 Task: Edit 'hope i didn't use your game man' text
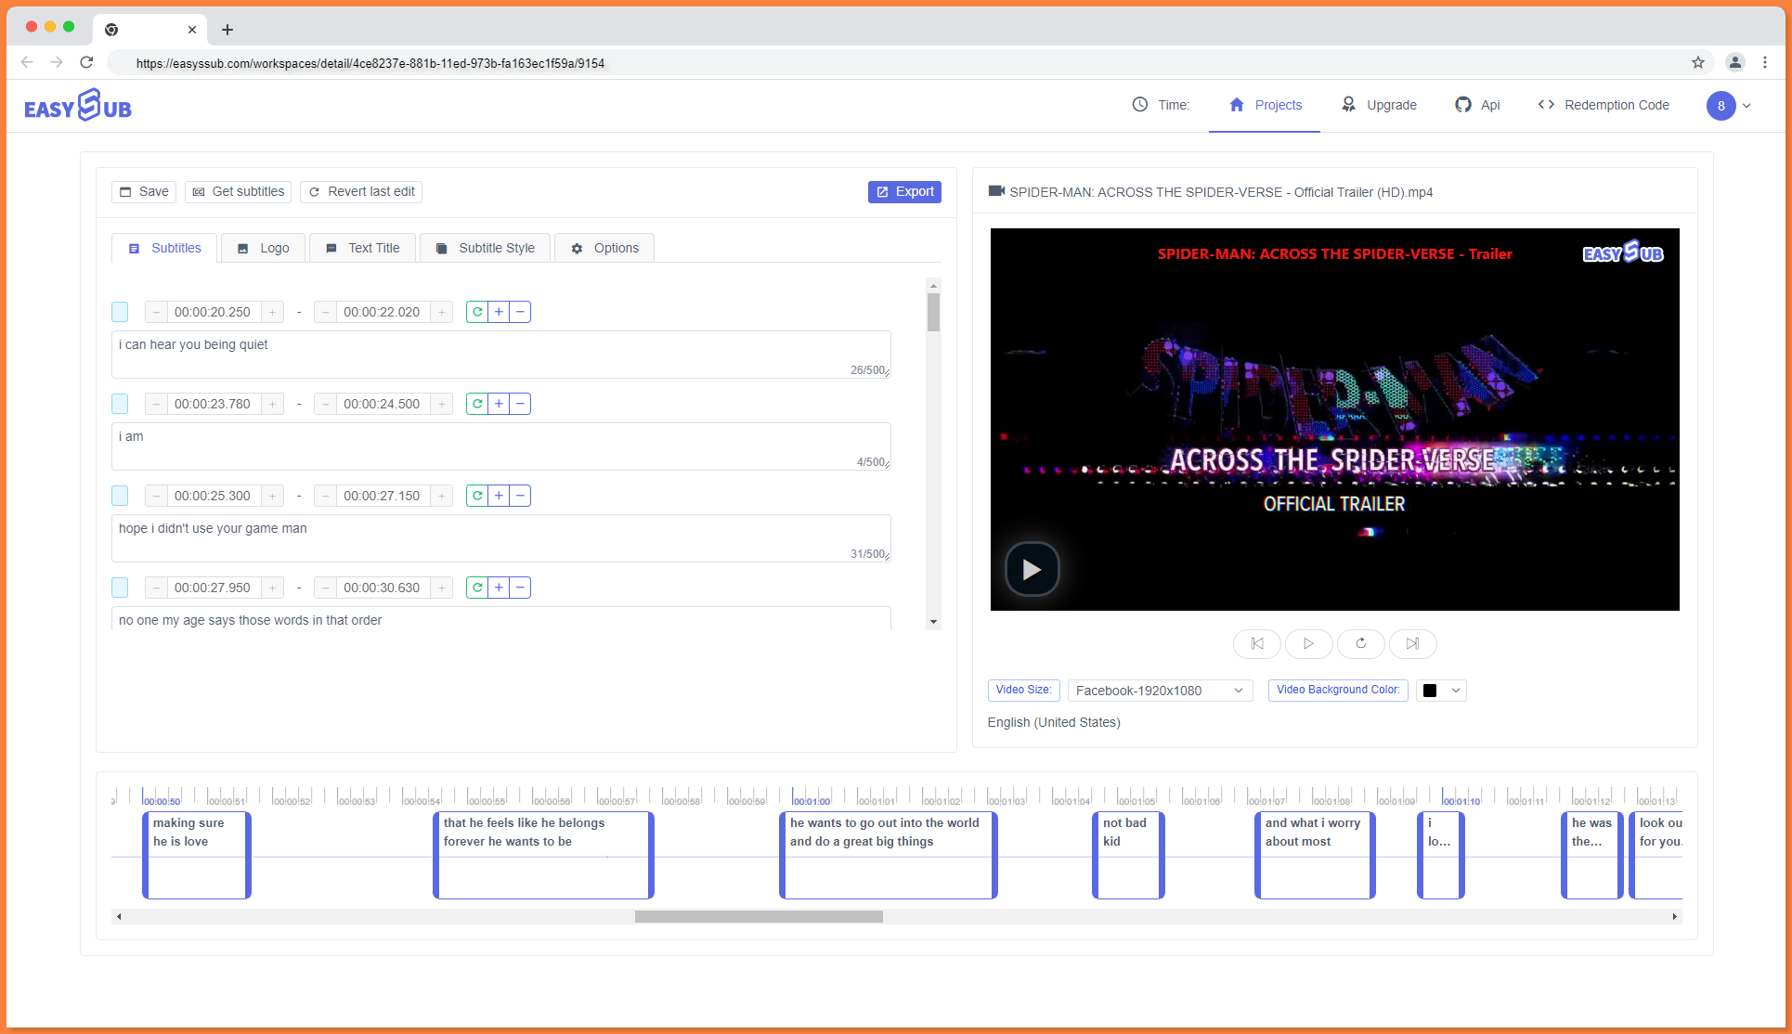(x=501, y=538)
